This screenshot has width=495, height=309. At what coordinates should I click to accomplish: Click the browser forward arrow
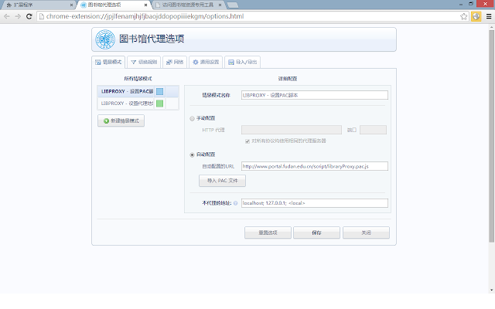18,16
